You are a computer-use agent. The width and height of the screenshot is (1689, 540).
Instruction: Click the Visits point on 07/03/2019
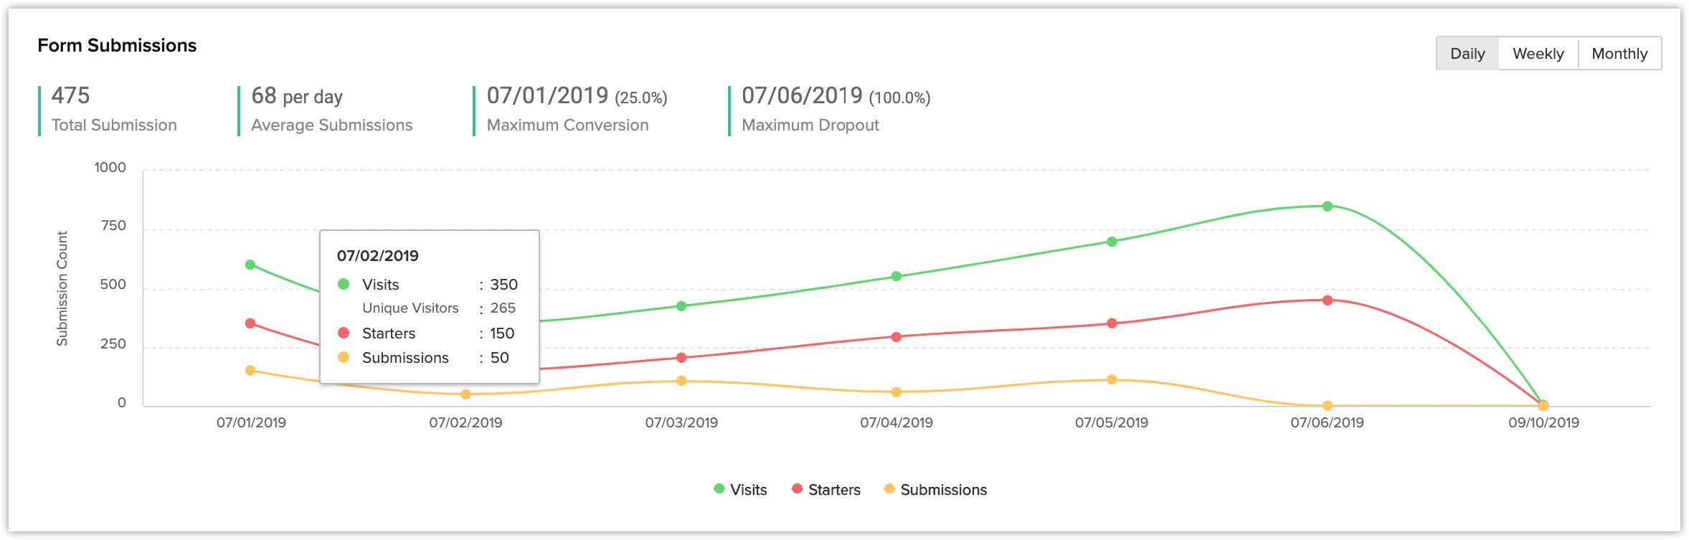click(681, 306)
